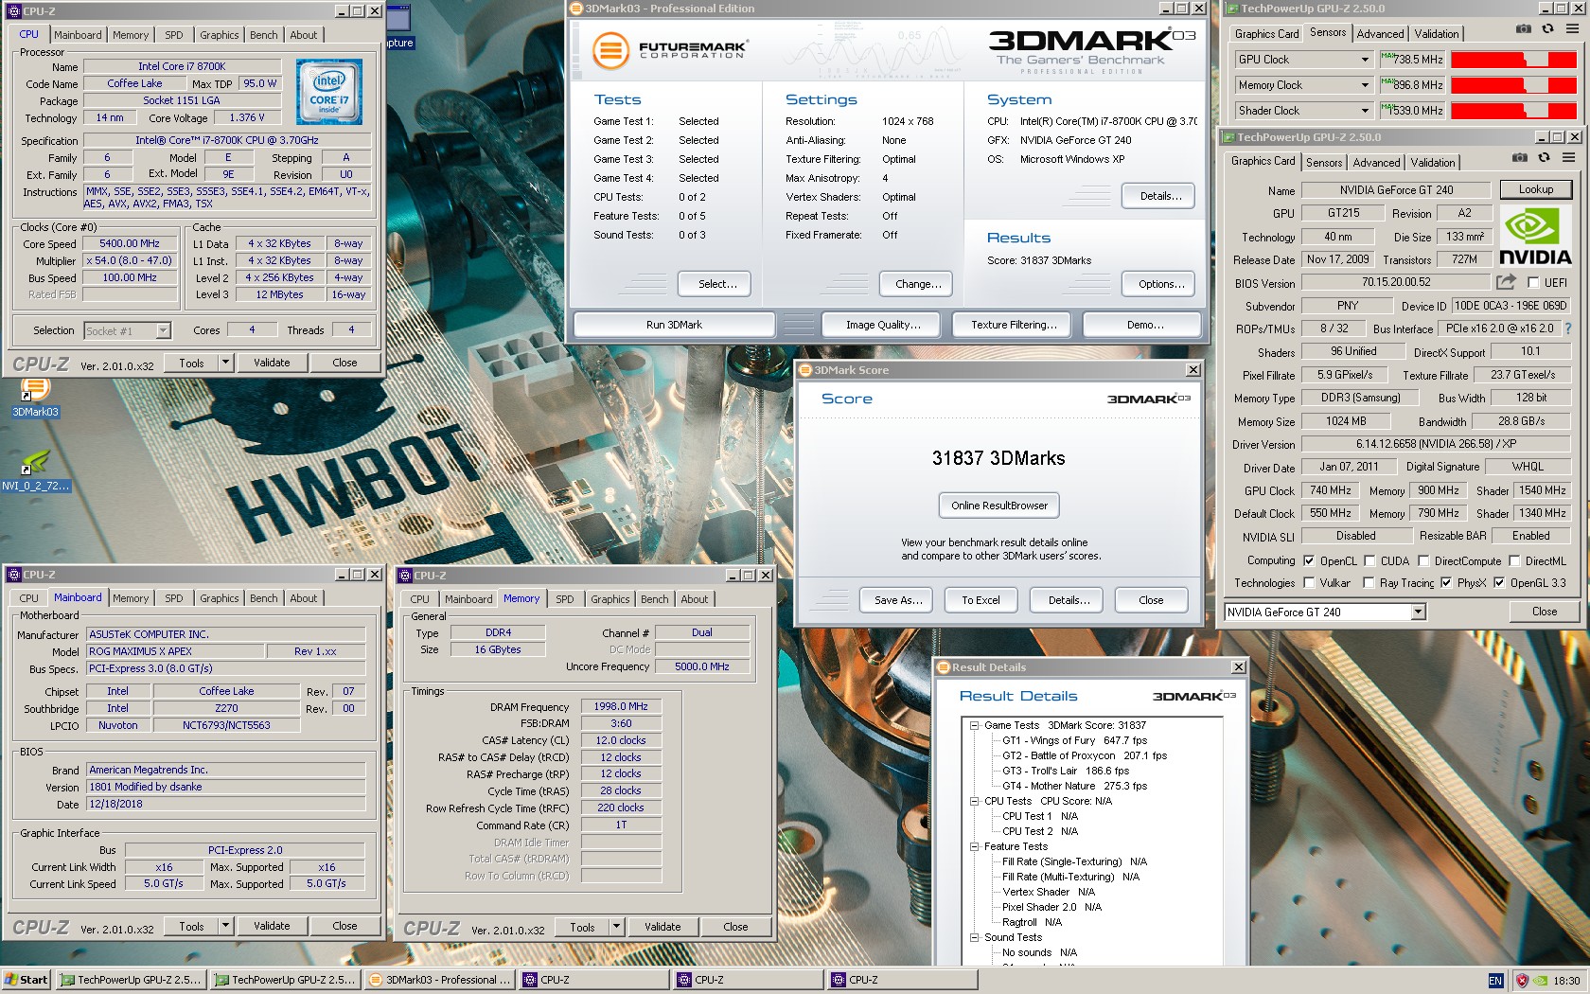This screenshot has width=1590, height=994.
Task: Toggle the Ray Tracing checkbox
Action: tap(1369, 582)
